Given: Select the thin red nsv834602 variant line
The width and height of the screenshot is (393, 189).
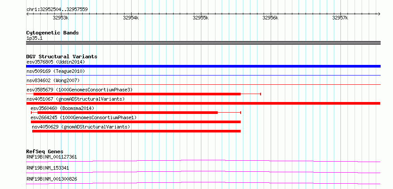Looking at the screenshot, I should 203,84.
